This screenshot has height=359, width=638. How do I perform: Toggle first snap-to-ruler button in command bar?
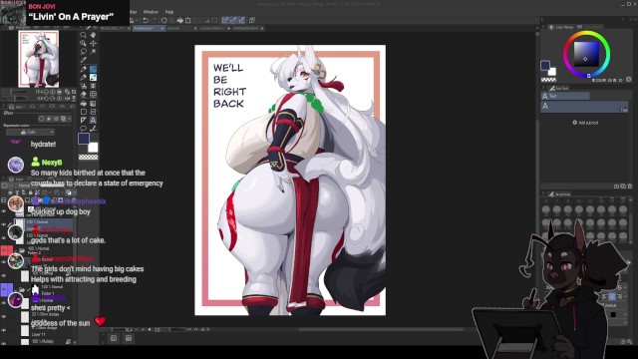pyautogui.click(x=225, y=20)
